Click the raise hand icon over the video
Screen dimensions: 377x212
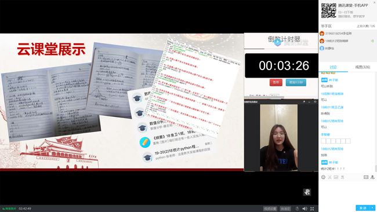[307, 192]
